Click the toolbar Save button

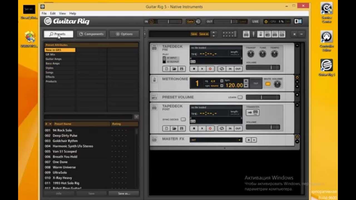tap(194, 34)
